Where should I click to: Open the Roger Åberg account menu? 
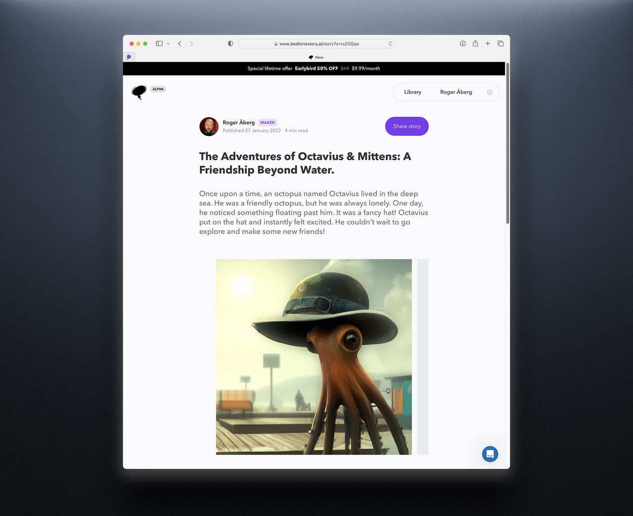[x=456, y=92]
